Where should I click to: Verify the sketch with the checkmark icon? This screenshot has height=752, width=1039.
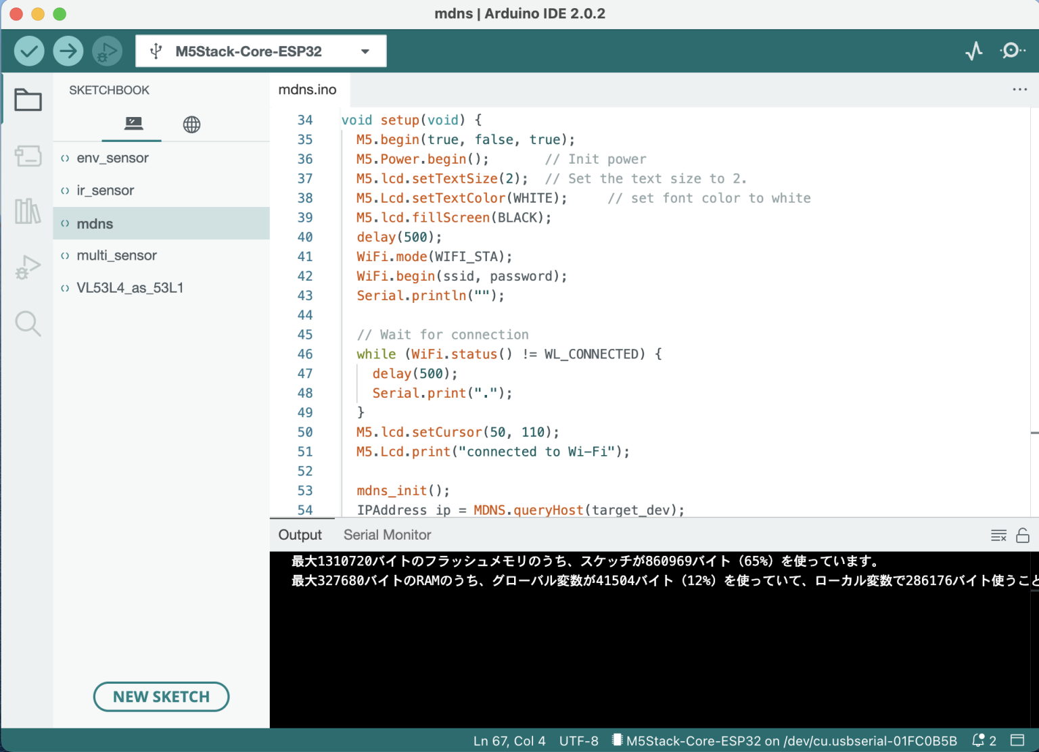pos(29,51)
